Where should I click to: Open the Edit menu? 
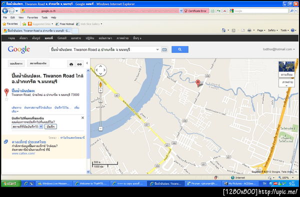(12, 17)
